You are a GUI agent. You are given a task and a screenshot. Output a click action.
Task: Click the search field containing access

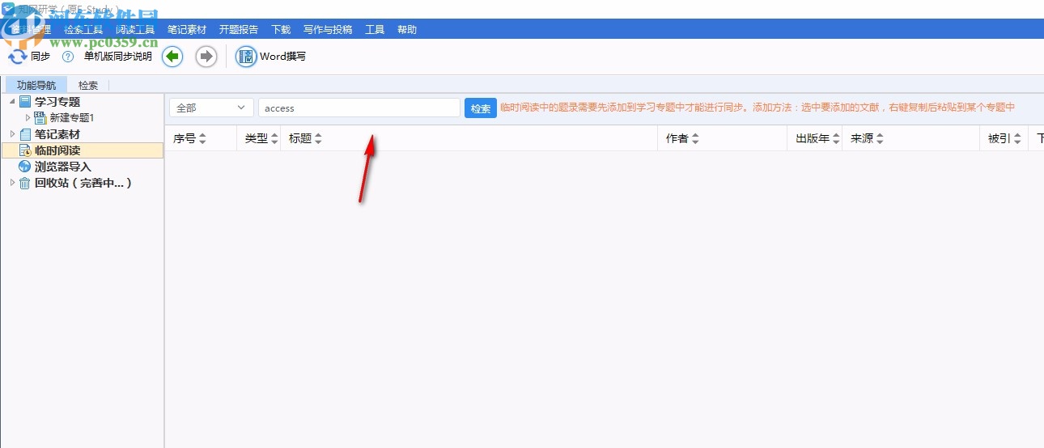coord(359,108)
